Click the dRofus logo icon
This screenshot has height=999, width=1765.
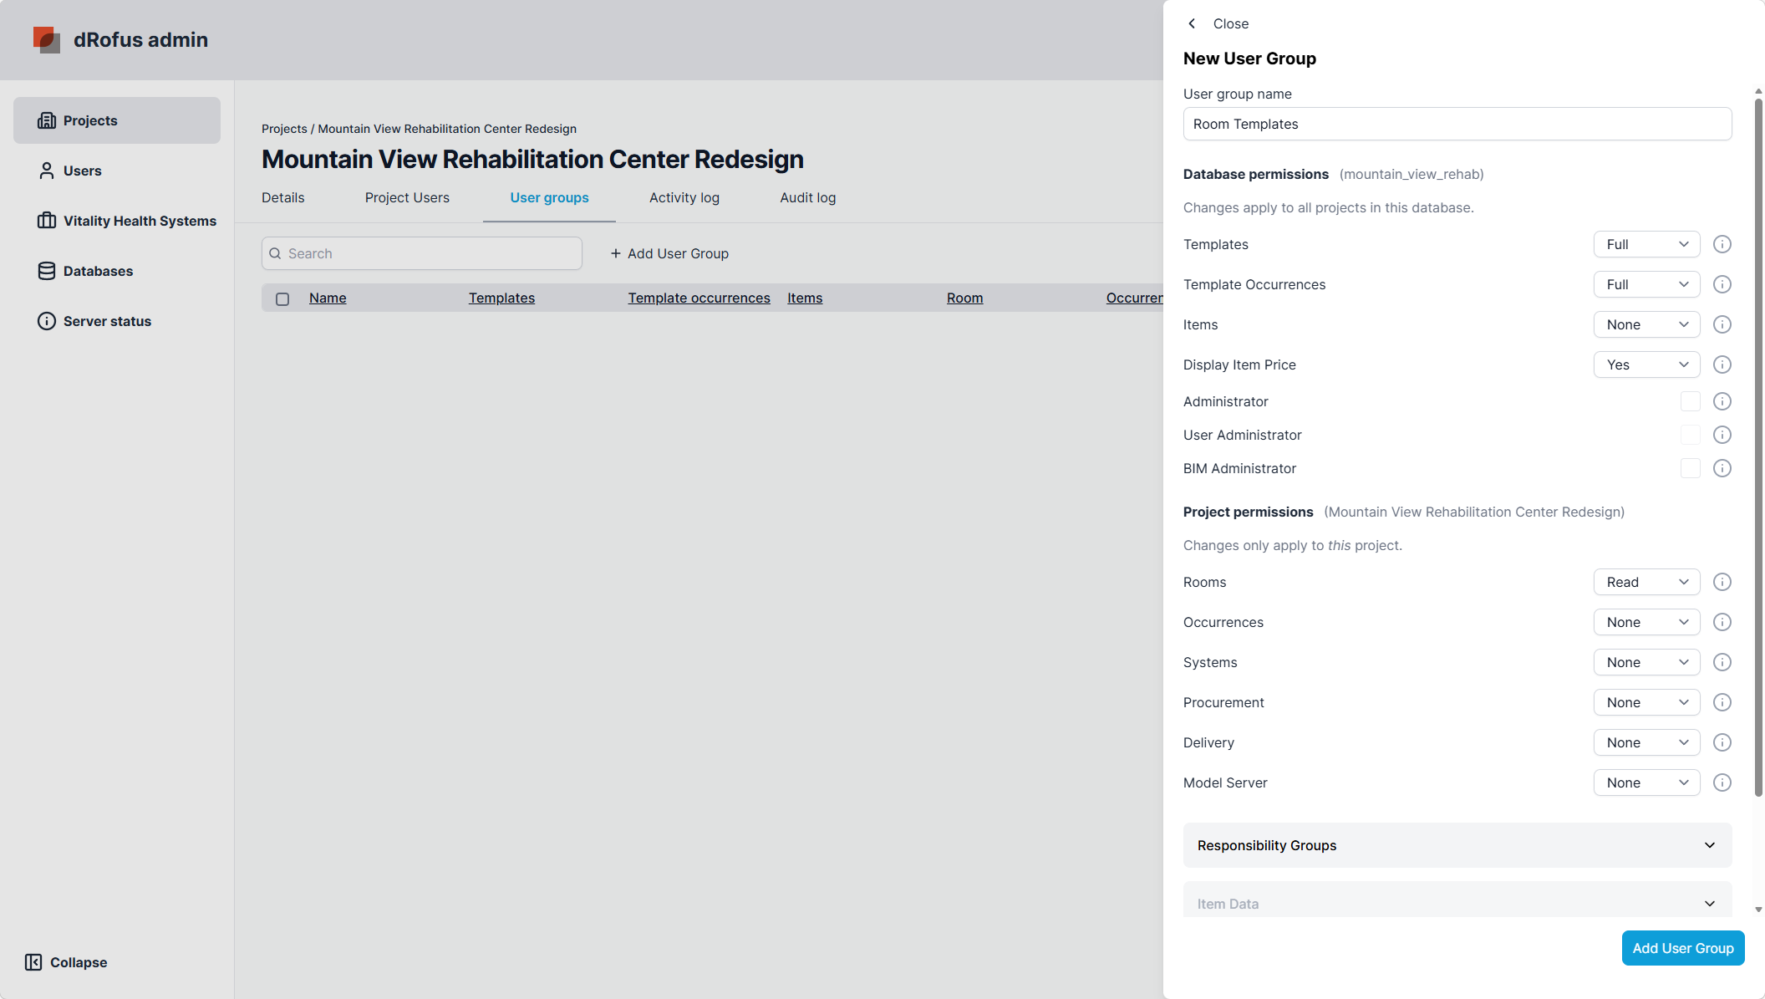pos(47,39)
